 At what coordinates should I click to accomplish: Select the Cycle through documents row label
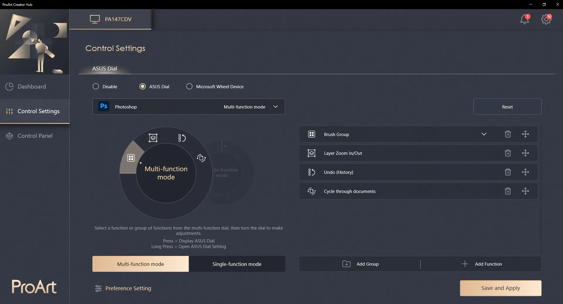350,191
